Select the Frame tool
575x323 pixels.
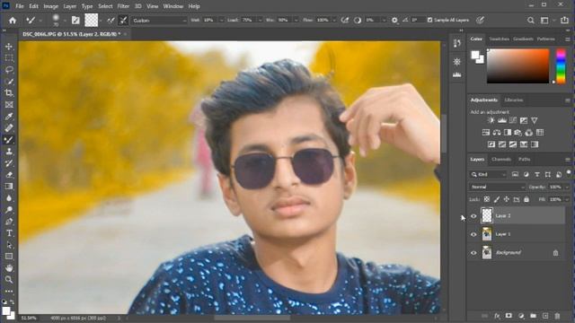9,105
